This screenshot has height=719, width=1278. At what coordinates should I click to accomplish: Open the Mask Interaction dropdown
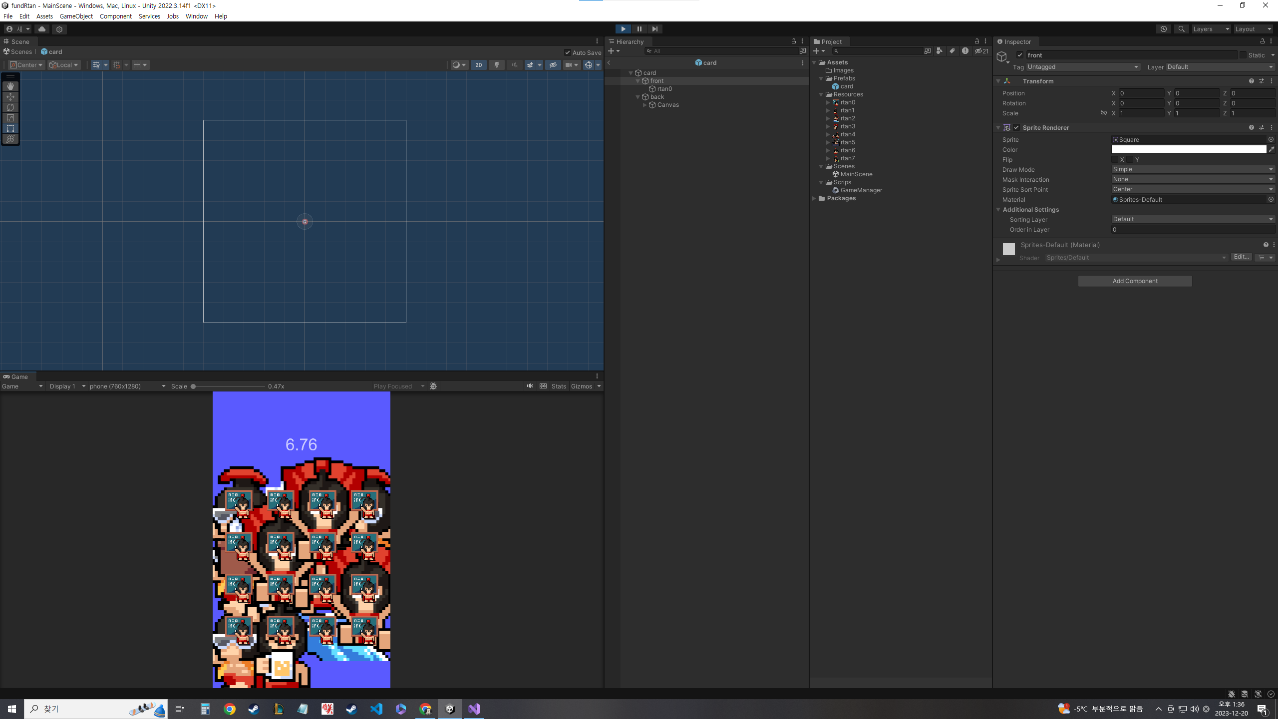point(1193,179)
